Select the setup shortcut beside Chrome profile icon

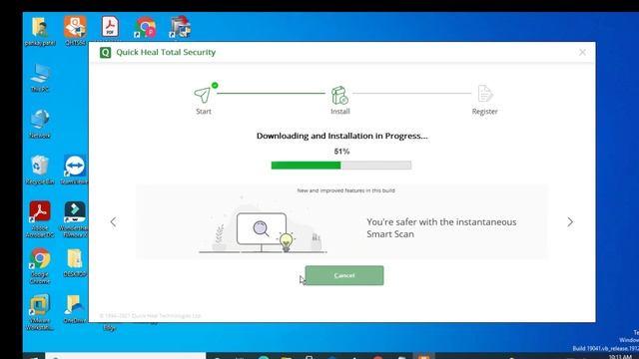click(x=180, y=27)
